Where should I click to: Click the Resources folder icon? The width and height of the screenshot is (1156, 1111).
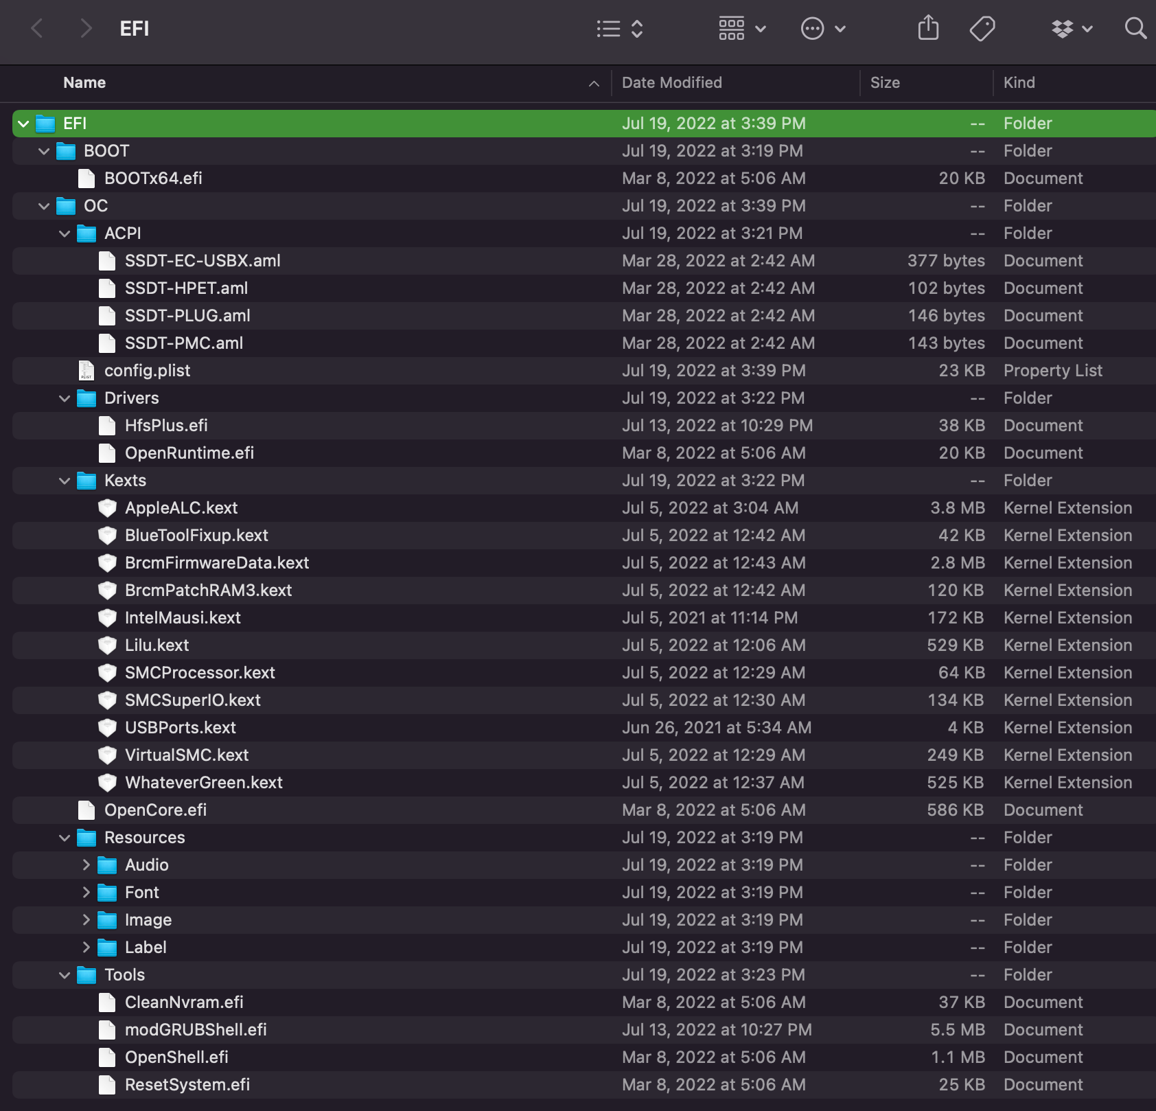[x=86, y=838]
